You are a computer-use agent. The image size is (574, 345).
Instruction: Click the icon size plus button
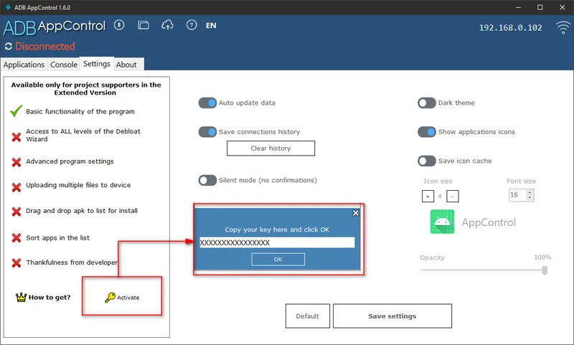coord(428,196)
